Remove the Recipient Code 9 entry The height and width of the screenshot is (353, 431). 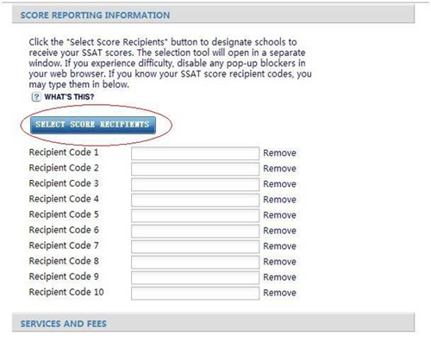coord(279,277)
